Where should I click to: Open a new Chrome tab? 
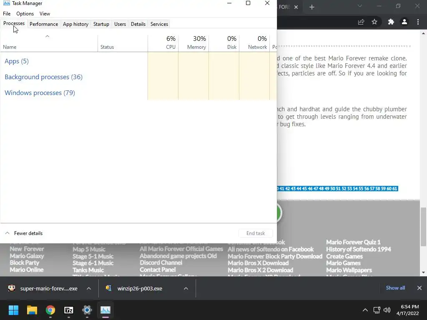coord(312,7)
